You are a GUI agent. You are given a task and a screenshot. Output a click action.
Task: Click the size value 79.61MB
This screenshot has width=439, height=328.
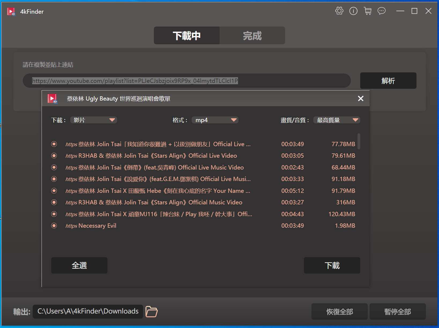click(x=343, y=156)
